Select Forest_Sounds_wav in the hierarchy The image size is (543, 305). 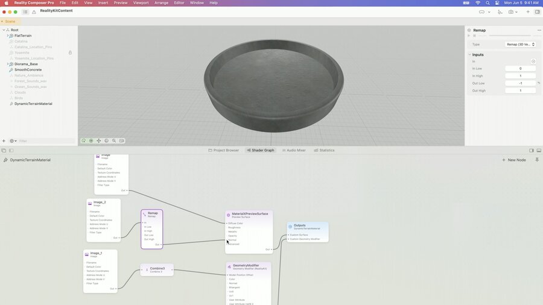[31, 81]
